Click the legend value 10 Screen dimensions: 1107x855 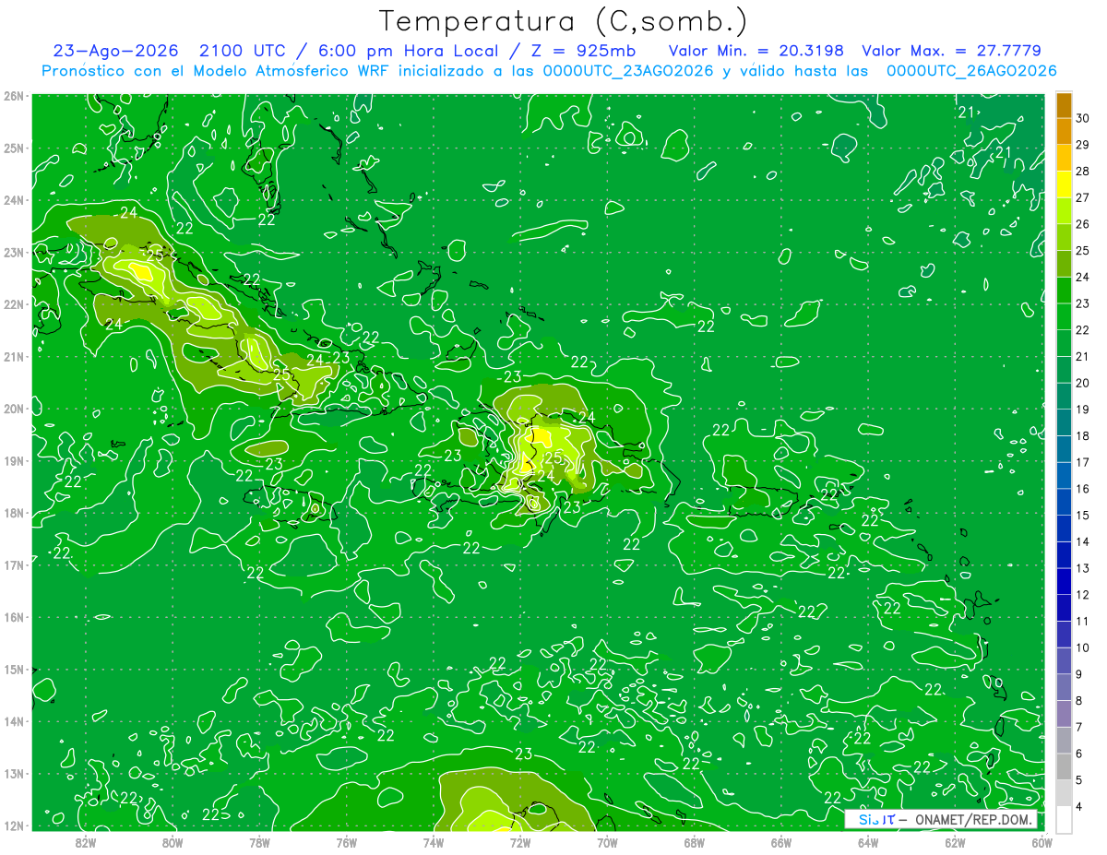pyautogui.click(x=1082, y=647)
